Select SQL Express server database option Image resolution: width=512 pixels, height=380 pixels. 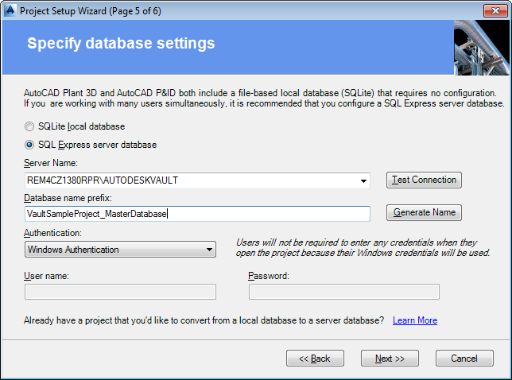[x=29, y=145]
